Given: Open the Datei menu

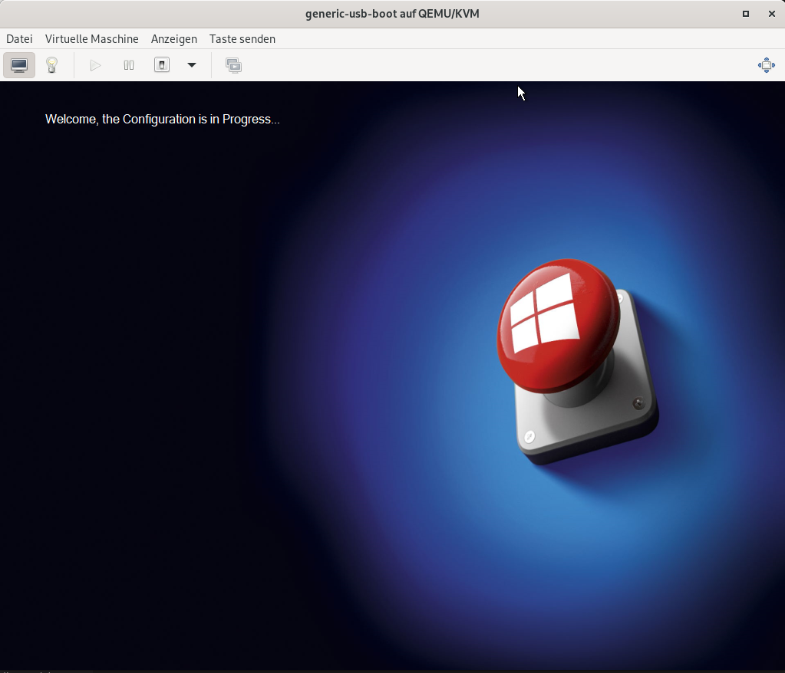Looking at the screenshot, I should 19,39.
